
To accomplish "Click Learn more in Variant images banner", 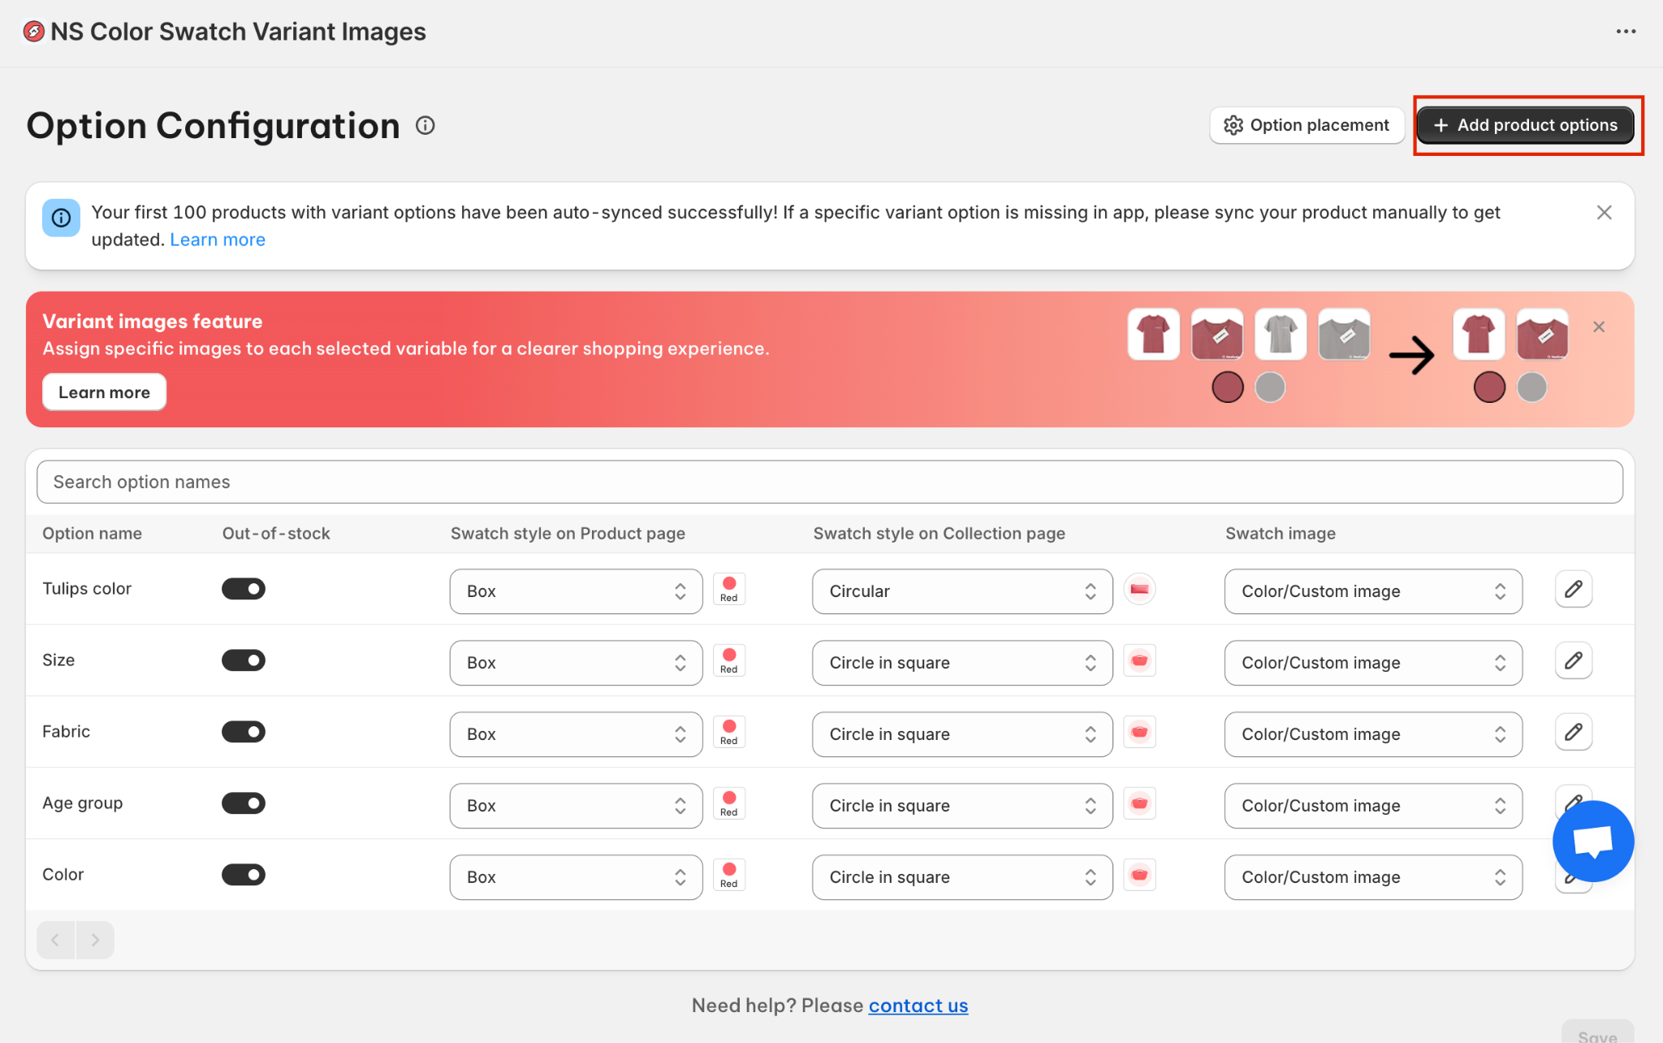I will point(104,392).
